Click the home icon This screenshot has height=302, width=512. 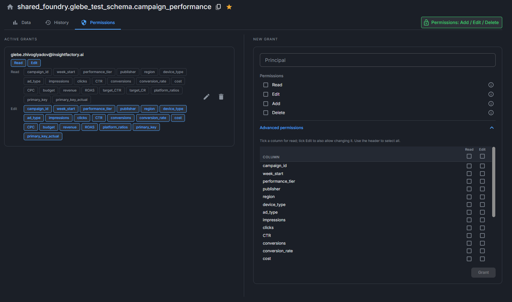tap(10, 7)
